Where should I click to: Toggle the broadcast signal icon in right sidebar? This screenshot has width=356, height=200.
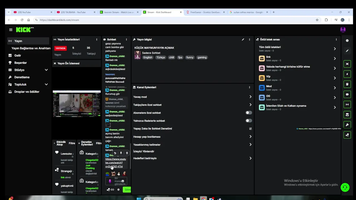(x=347, y=104)
